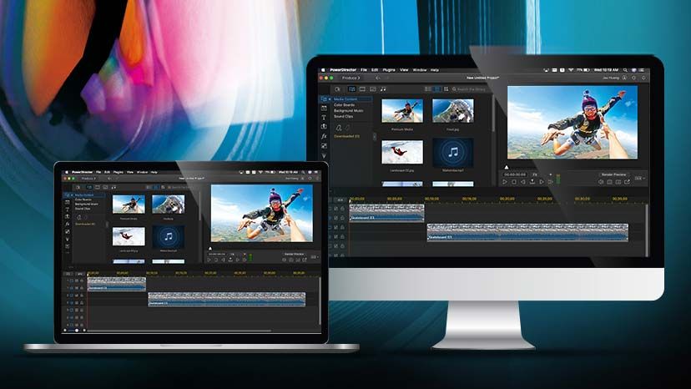The height and width of the screenshot is (389, 691).
Task: Open fx Effect Room on laptop sidebar
Action: click(68, 224)
